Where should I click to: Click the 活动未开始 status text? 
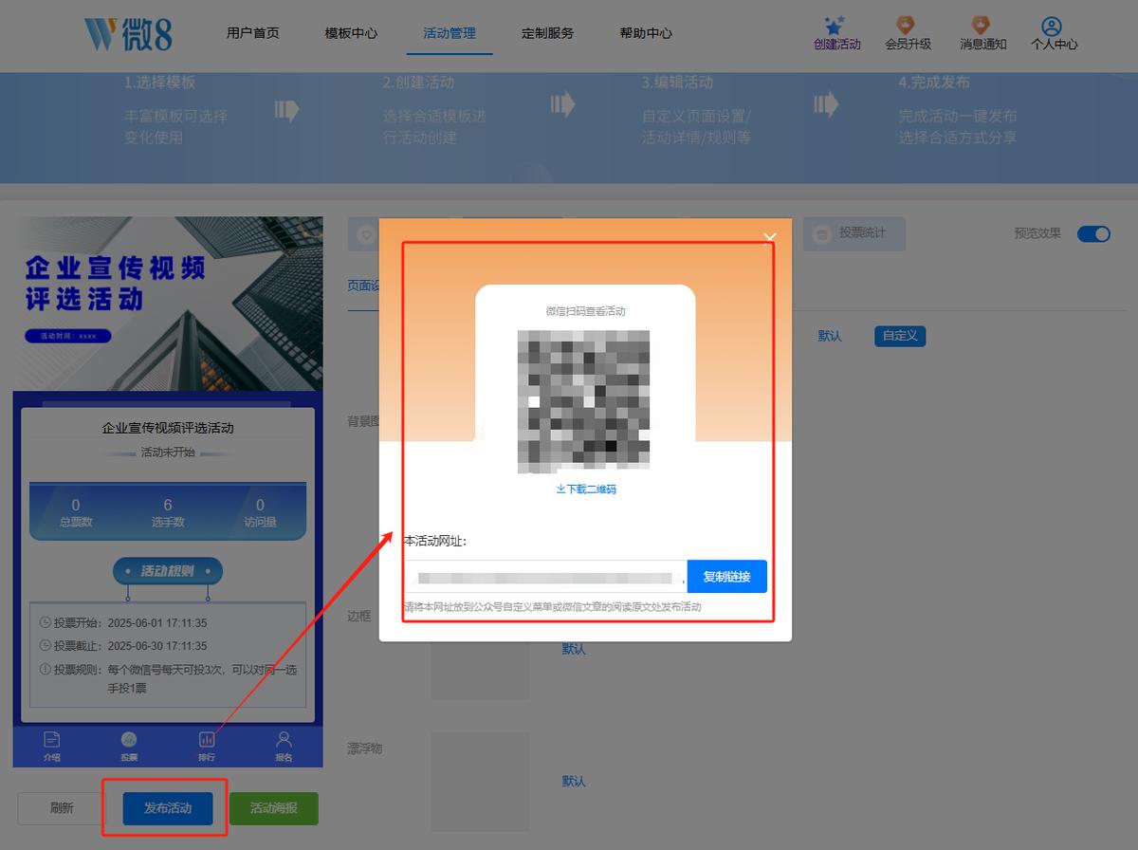(168, 453)
